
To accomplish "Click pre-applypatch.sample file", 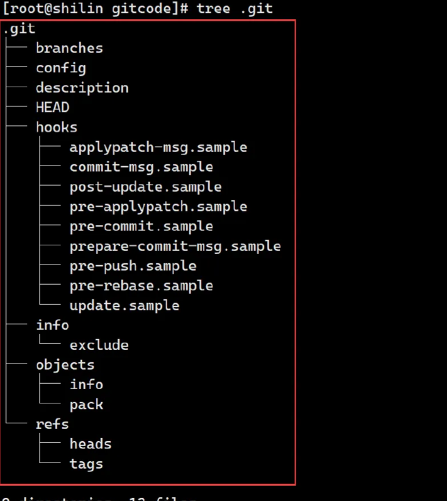I will point(158,207).
